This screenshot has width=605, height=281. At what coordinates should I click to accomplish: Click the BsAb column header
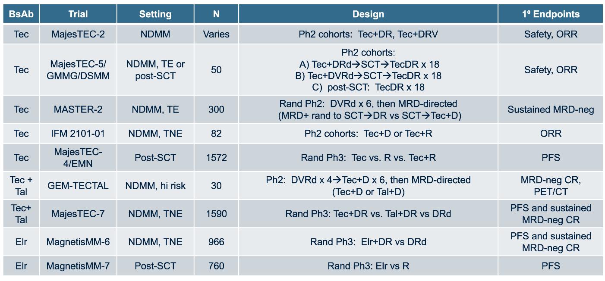pos(21,14)
